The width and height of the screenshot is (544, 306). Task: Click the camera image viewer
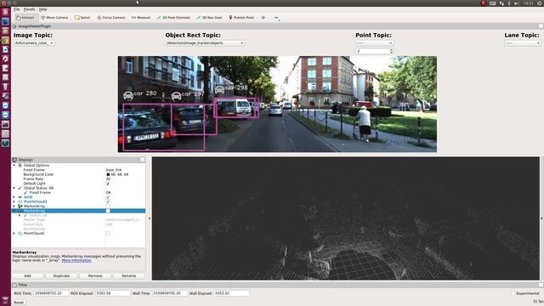click(277, 104)
